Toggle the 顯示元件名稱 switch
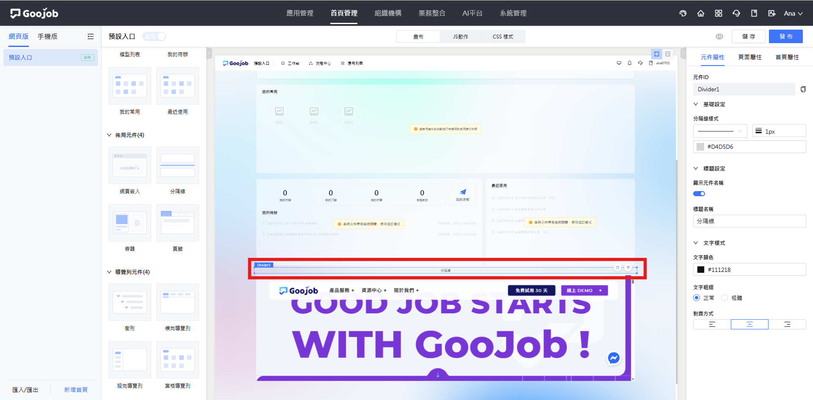The width and height of the screenshot is (813, 400). pyautogui.click(x=699, y=194)
